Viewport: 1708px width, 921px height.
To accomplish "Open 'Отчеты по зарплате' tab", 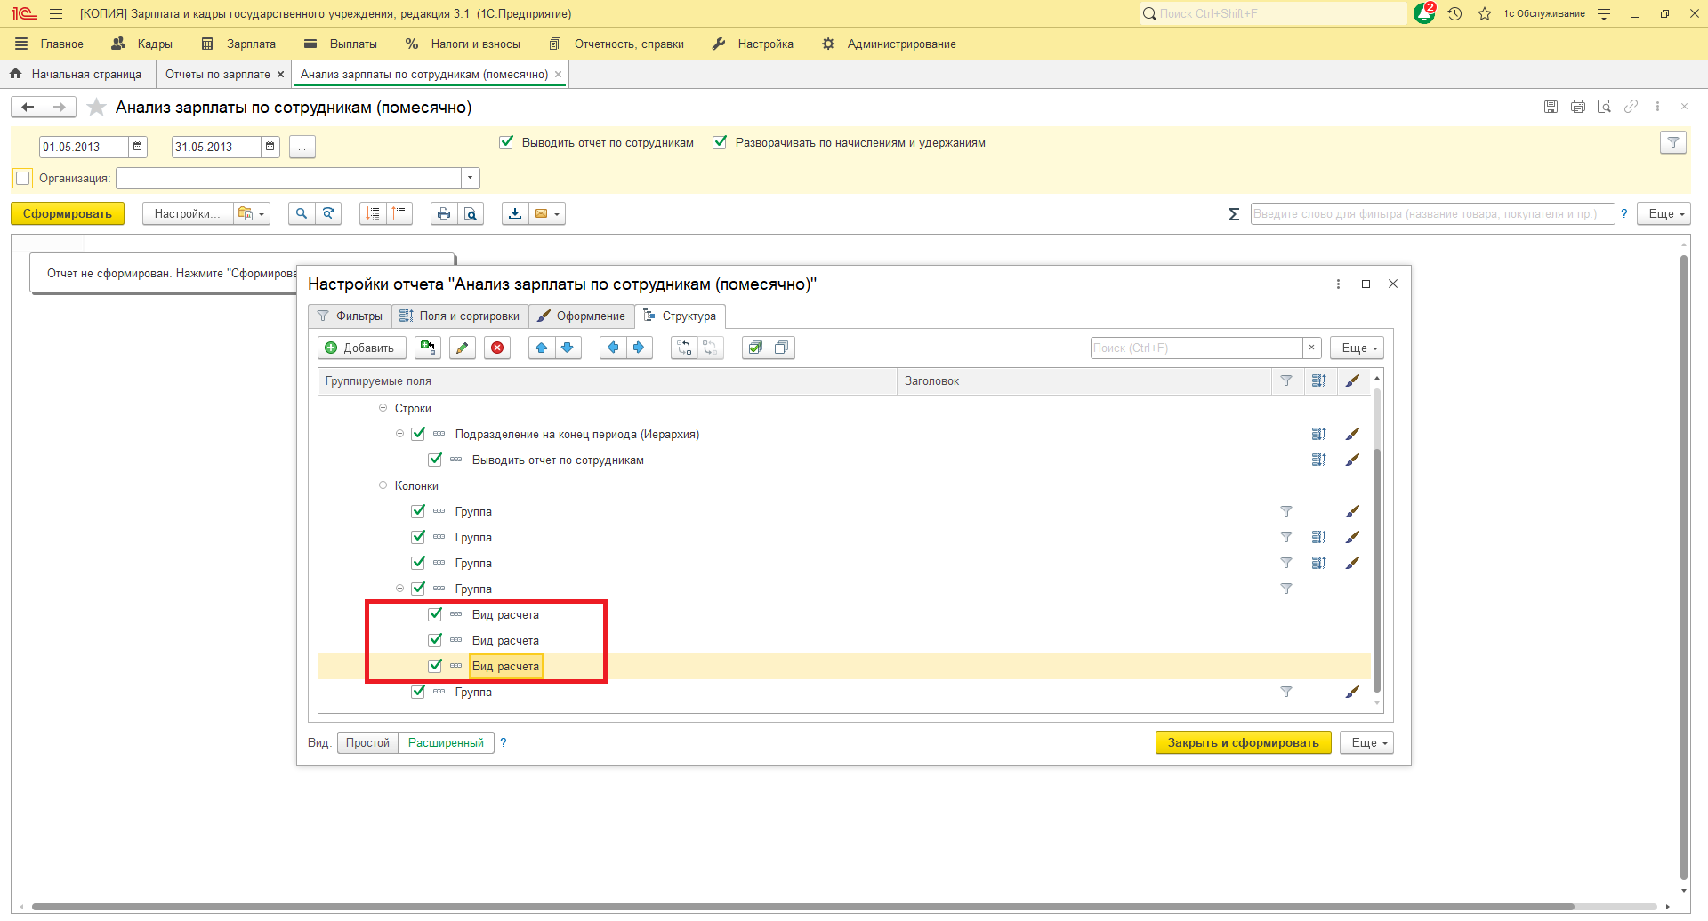I will [218, 74].
